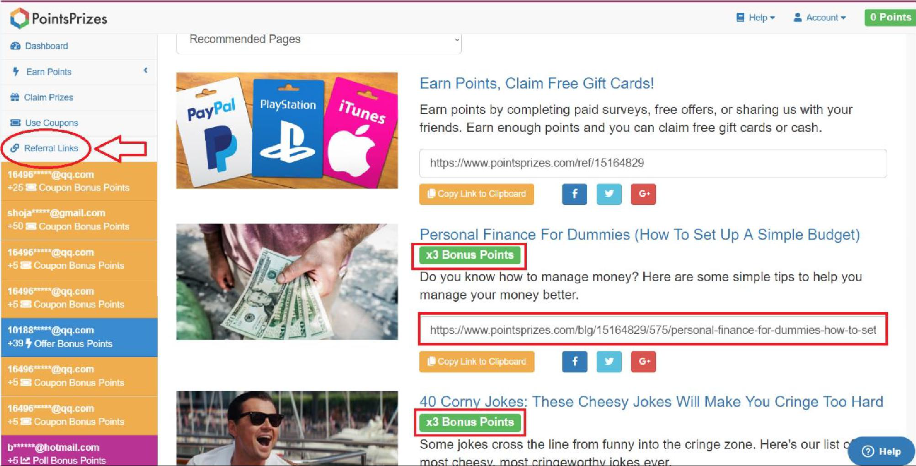Select the main referral URL field

pyautogui.click(x=653, y=163)
